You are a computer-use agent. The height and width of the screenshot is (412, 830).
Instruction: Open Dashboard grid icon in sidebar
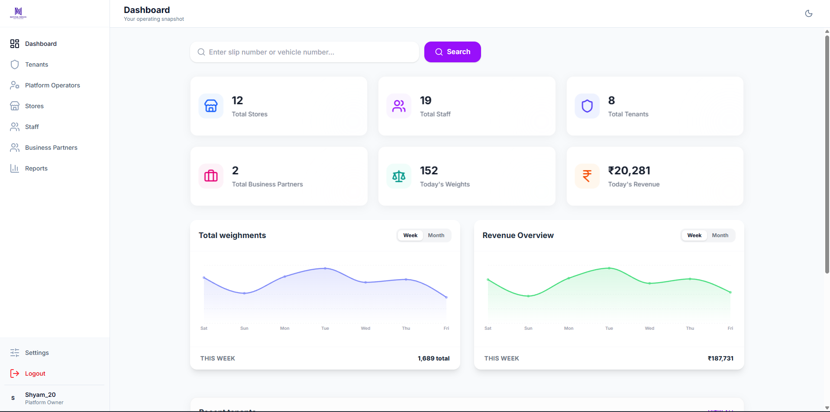[15, 44]
